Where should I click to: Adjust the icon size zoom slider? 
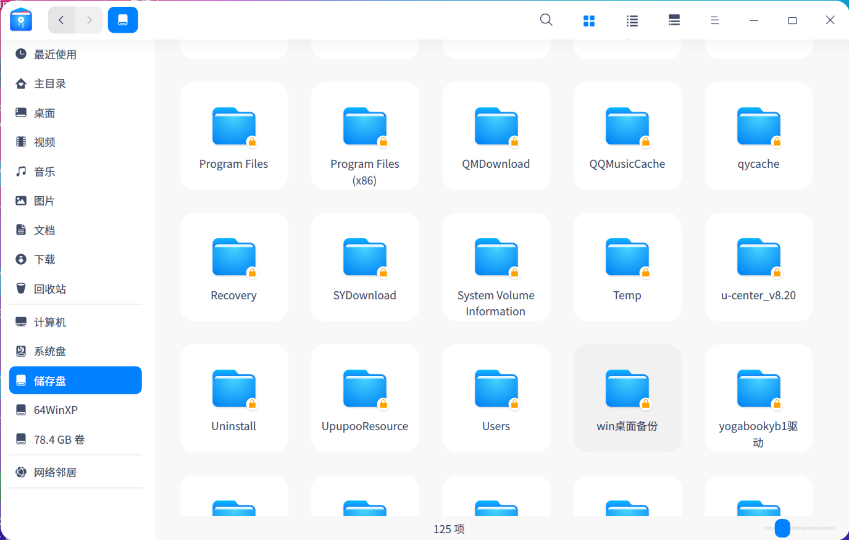click(782, 528)
